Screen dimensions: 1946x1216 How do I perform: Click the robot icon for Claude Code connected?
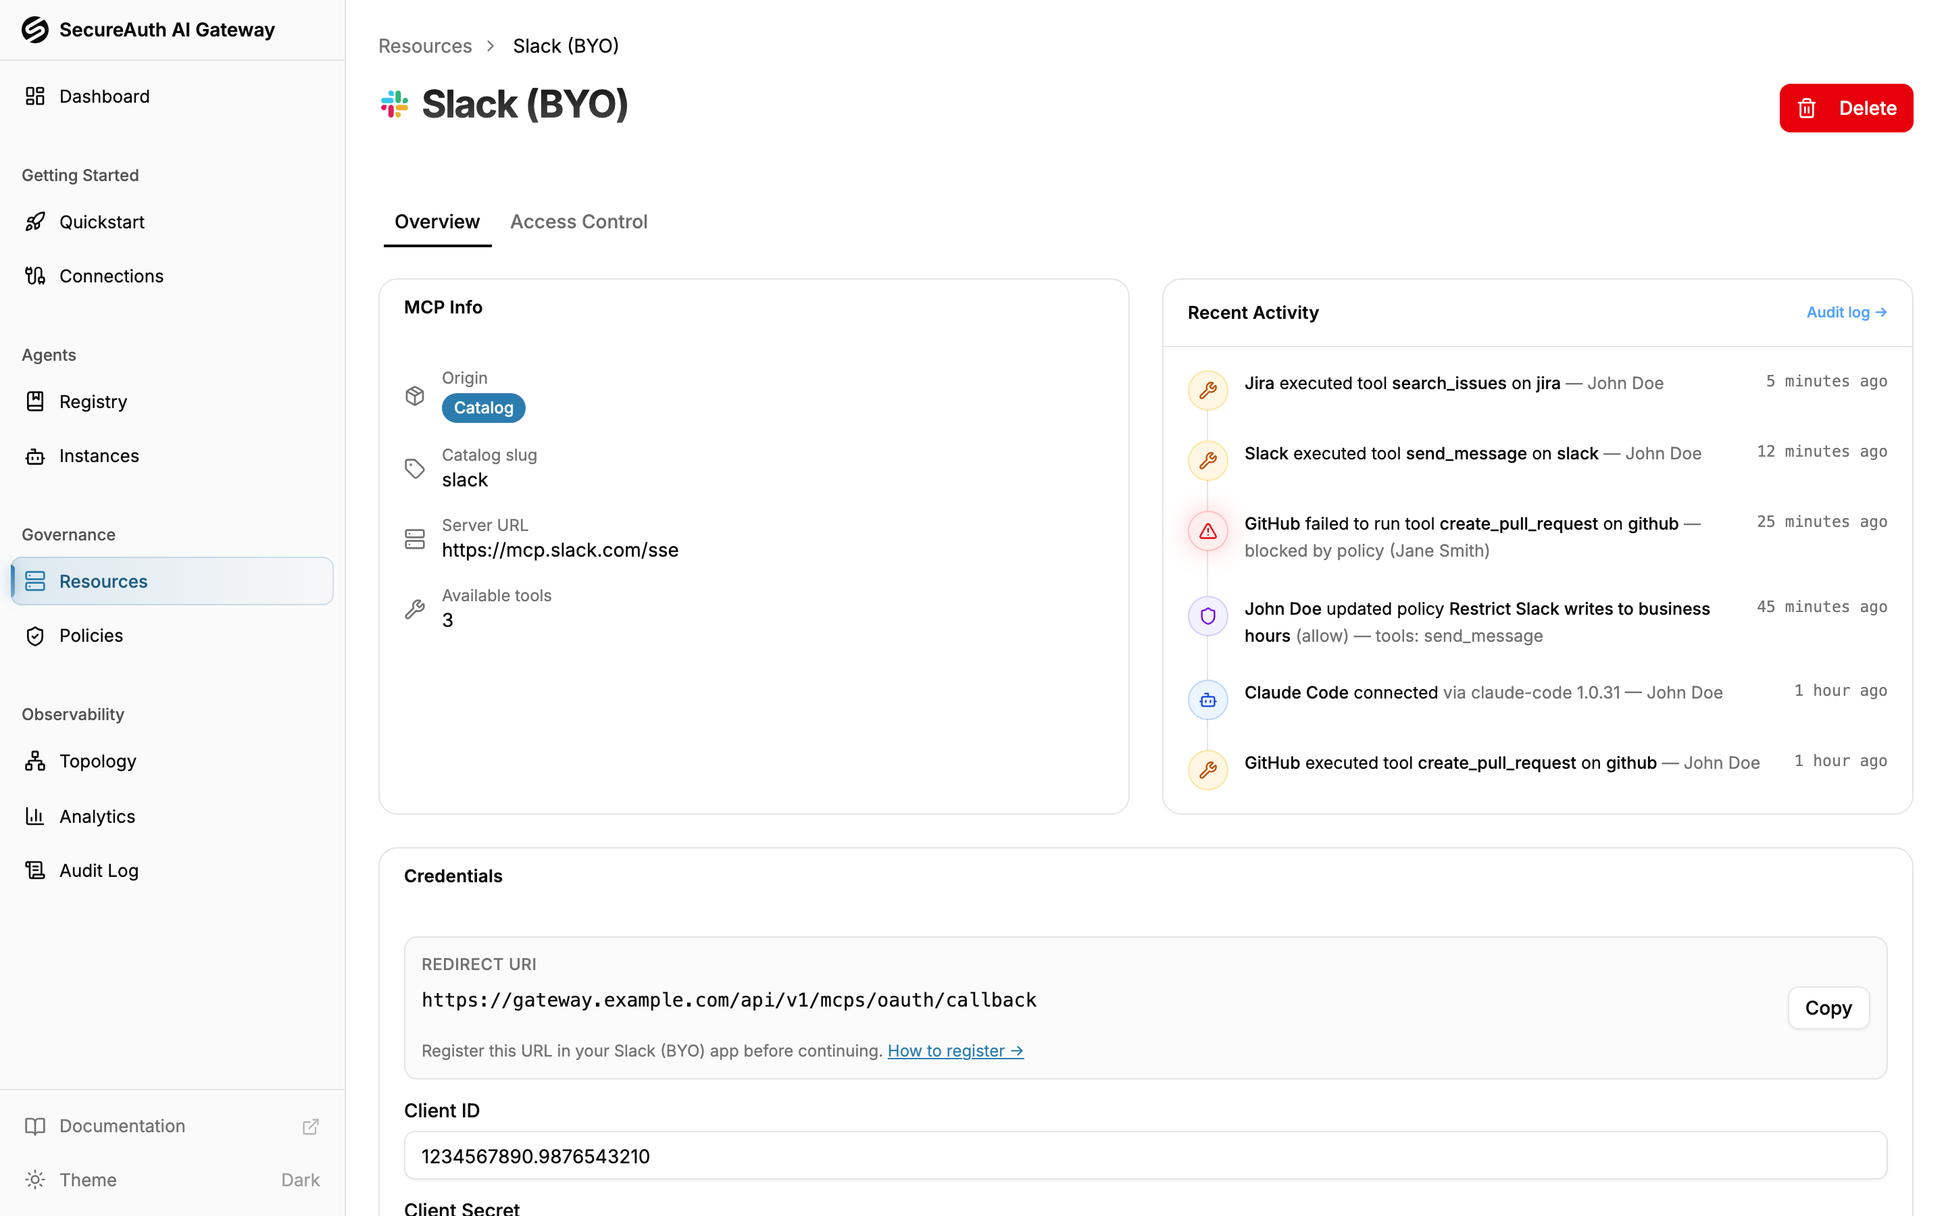(x=1208, y=701)
